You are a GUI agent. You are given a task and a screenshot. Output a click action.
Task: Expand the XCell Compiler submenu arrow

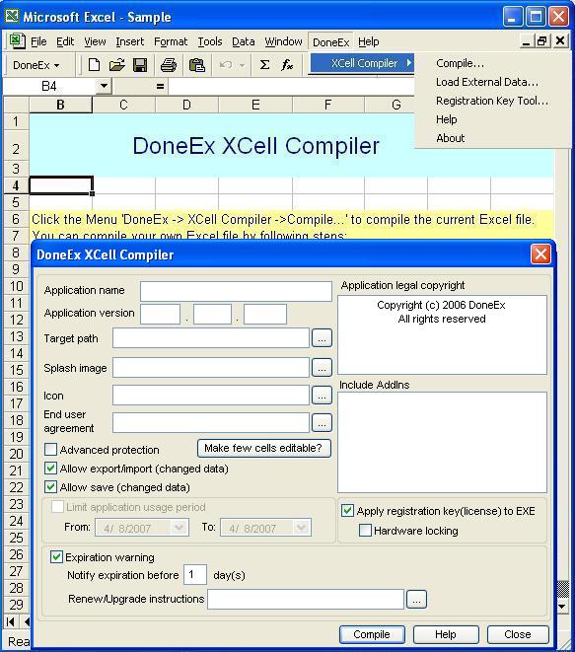coord(409,63)
